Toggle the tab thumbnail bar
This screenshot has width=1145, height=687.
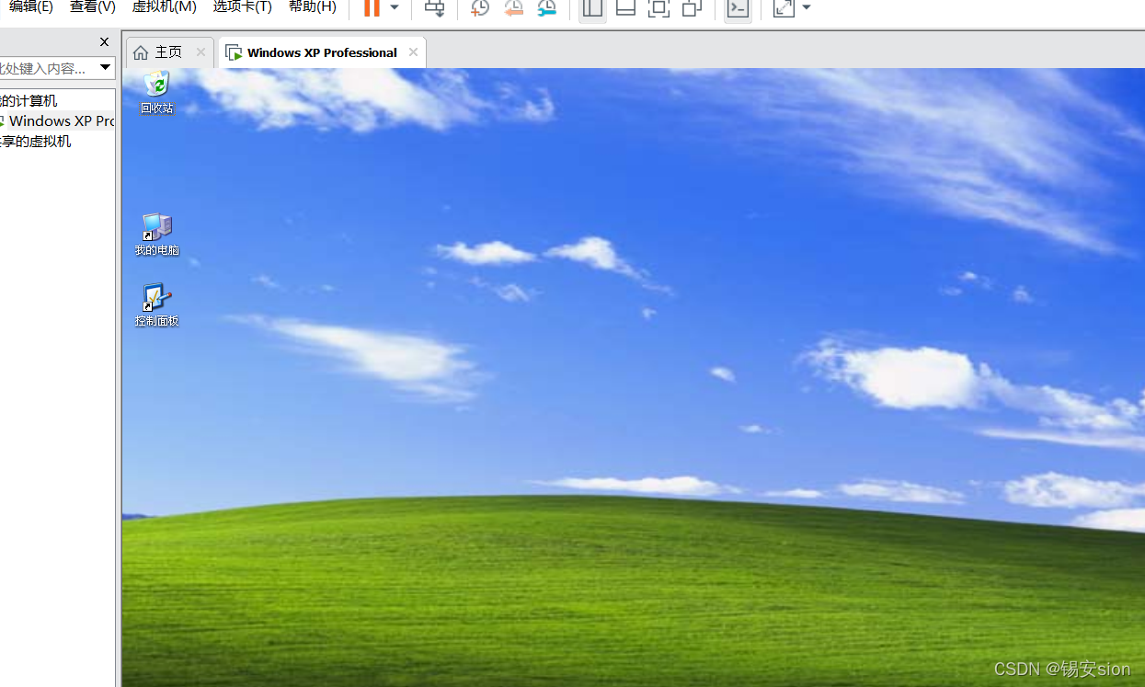coord(625,8)
